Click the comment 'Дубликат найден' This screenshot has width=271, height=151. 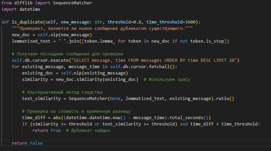point(88,131)
